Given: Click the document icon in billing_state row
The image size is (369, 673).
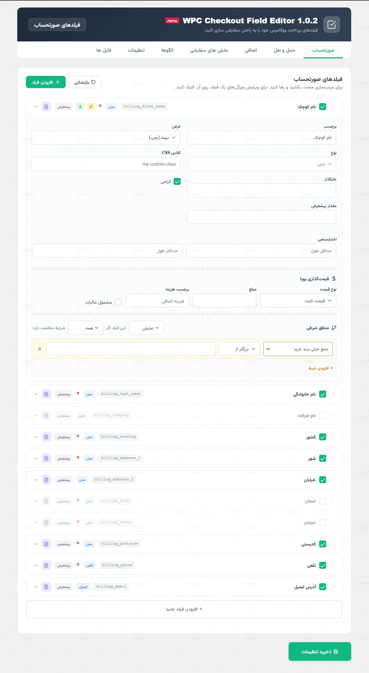Looking at the screenshot, I should click(46, 522).
